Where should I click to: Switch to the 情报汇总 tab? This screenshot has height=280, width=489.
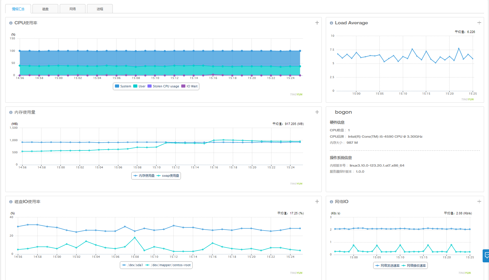click(18, 9)
